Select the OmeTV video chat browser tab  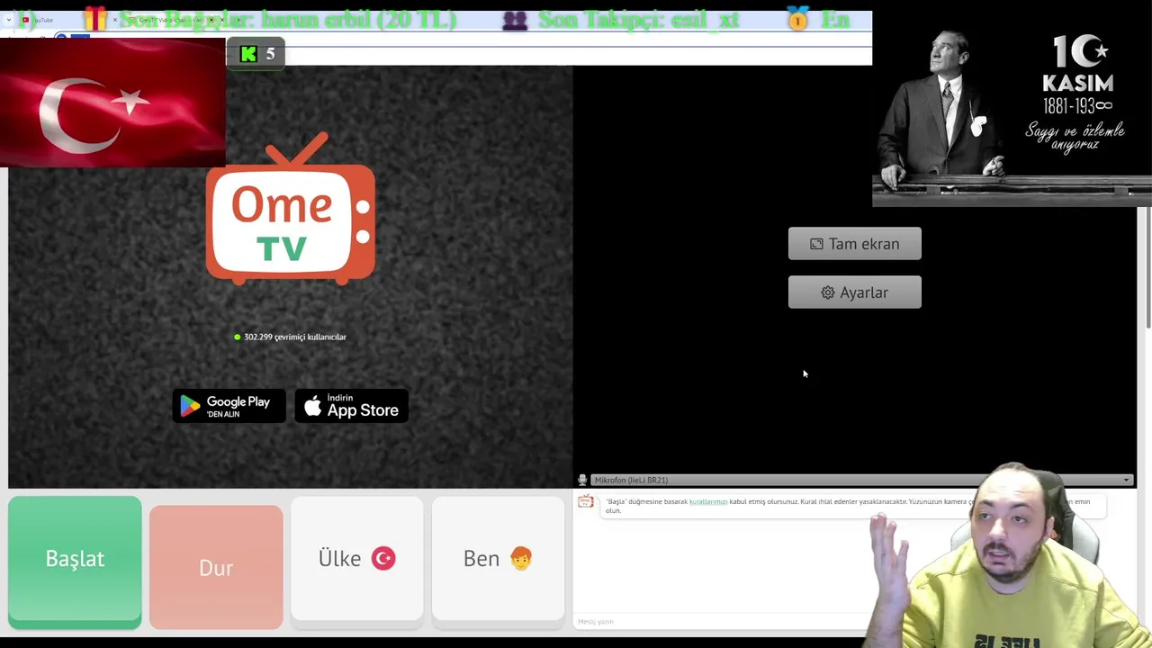click(175, 20)
